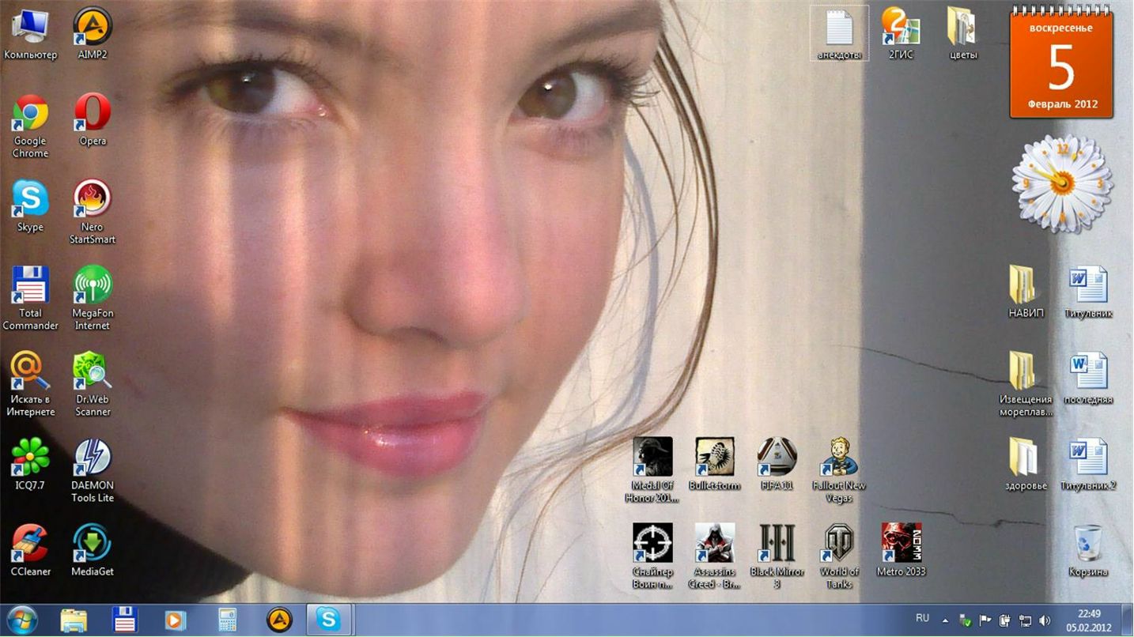Image resolution: width=1134 pixels, height=637 pixels.
Task: Click the RU language indicator
Action: 922,618
